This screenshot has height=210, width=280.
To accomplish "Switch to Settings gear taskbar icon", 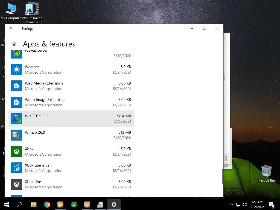I will [114, 204].
